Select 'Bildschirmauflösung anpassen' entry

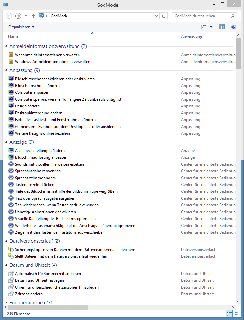click(41, 157)
